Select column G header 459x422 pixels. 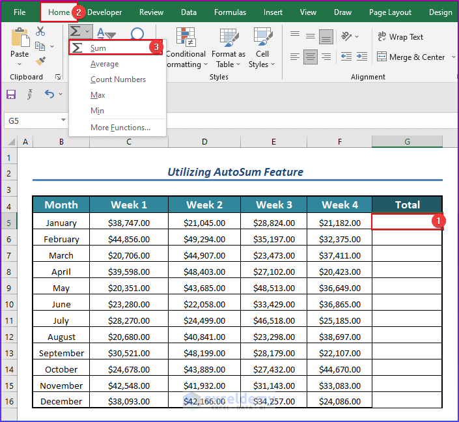407,142
